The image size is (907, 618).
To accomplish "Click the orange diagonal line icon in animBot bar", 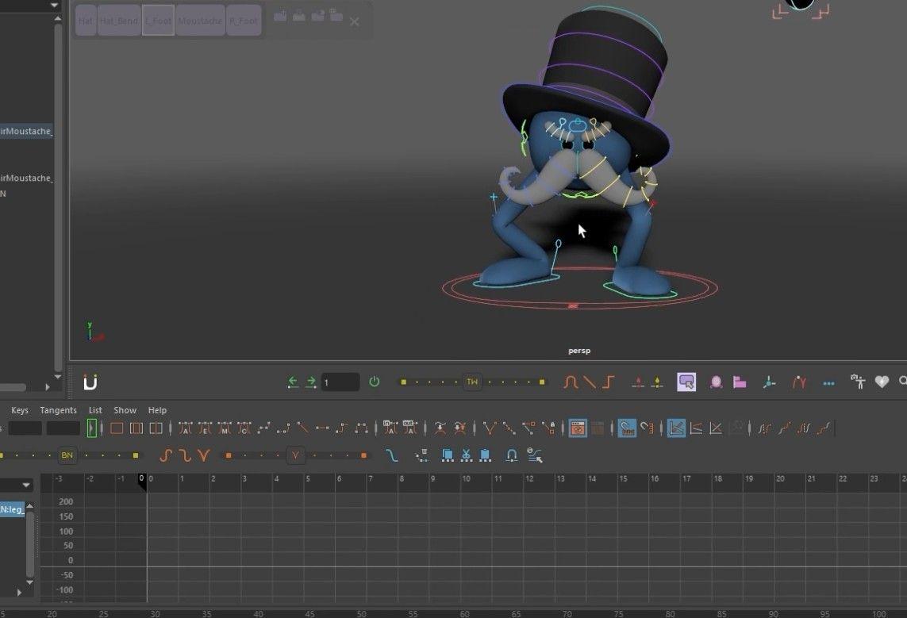I will (590, 382).
